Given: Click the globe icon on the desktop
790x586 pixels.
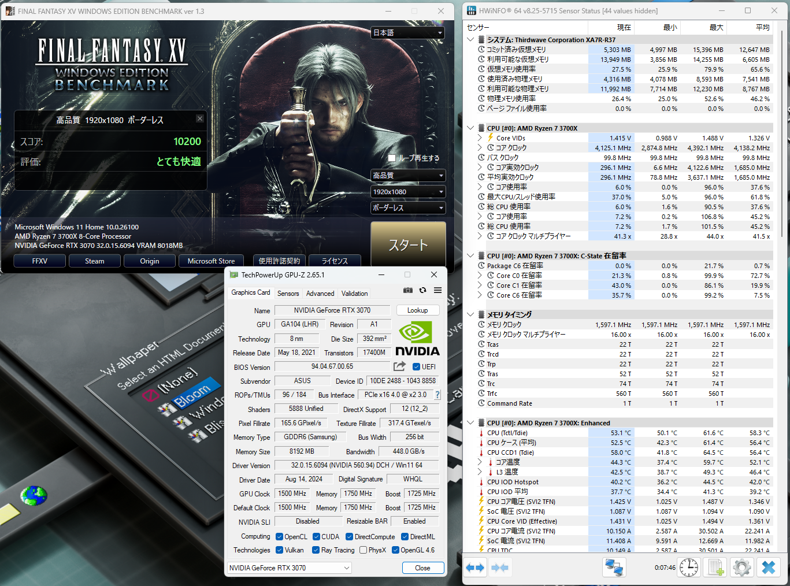Looking at the screenshot, I should [34, 495].
